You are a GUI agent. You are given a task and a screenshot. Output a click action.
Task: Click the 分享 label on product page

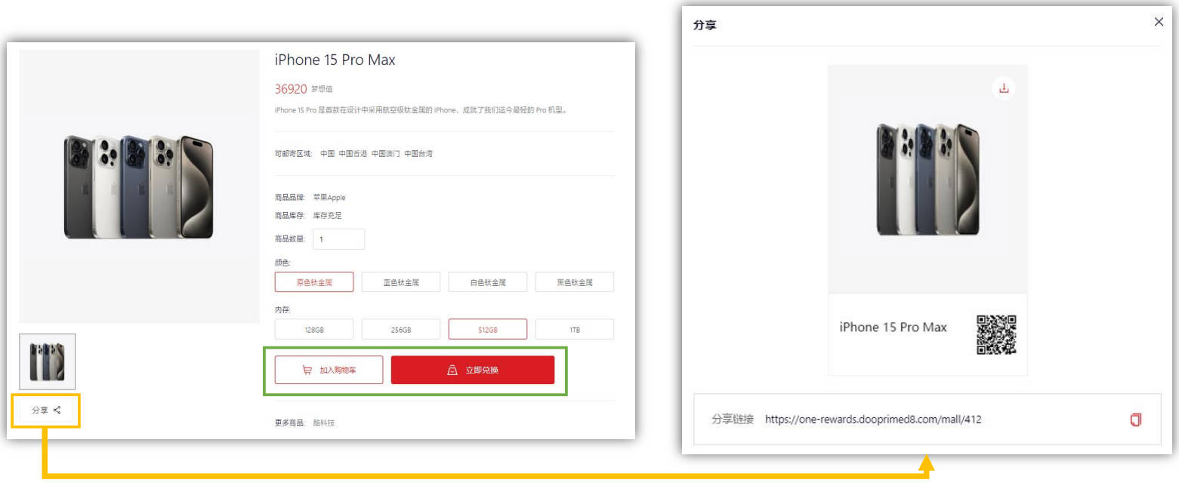point(40,410)
